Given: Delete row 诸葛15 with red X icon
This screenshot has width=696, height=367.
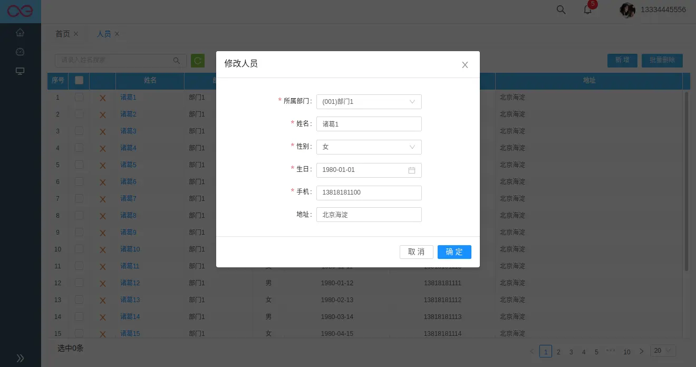Looking at the screenshot, I should pyautogui.click(x=103, y=334).
